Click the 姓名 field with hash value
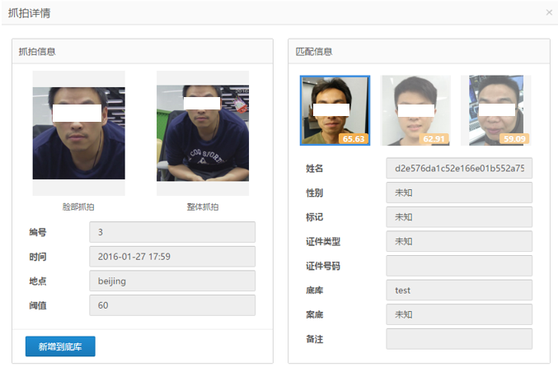This screenshot has width=558, height=367. pyautogui.click(x=459, y=168)
